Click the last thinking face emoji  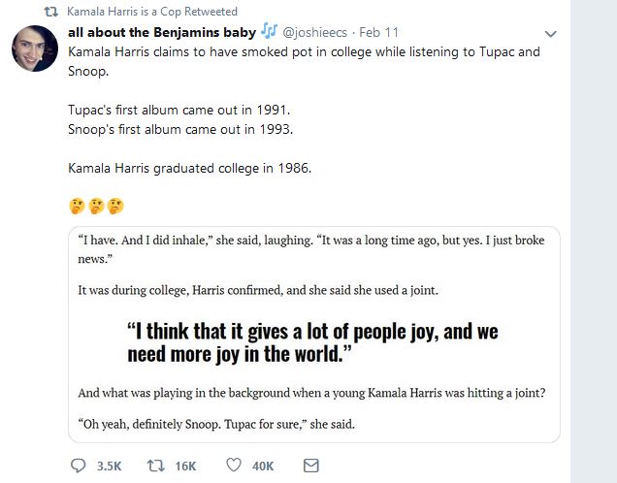coord(115,206)
